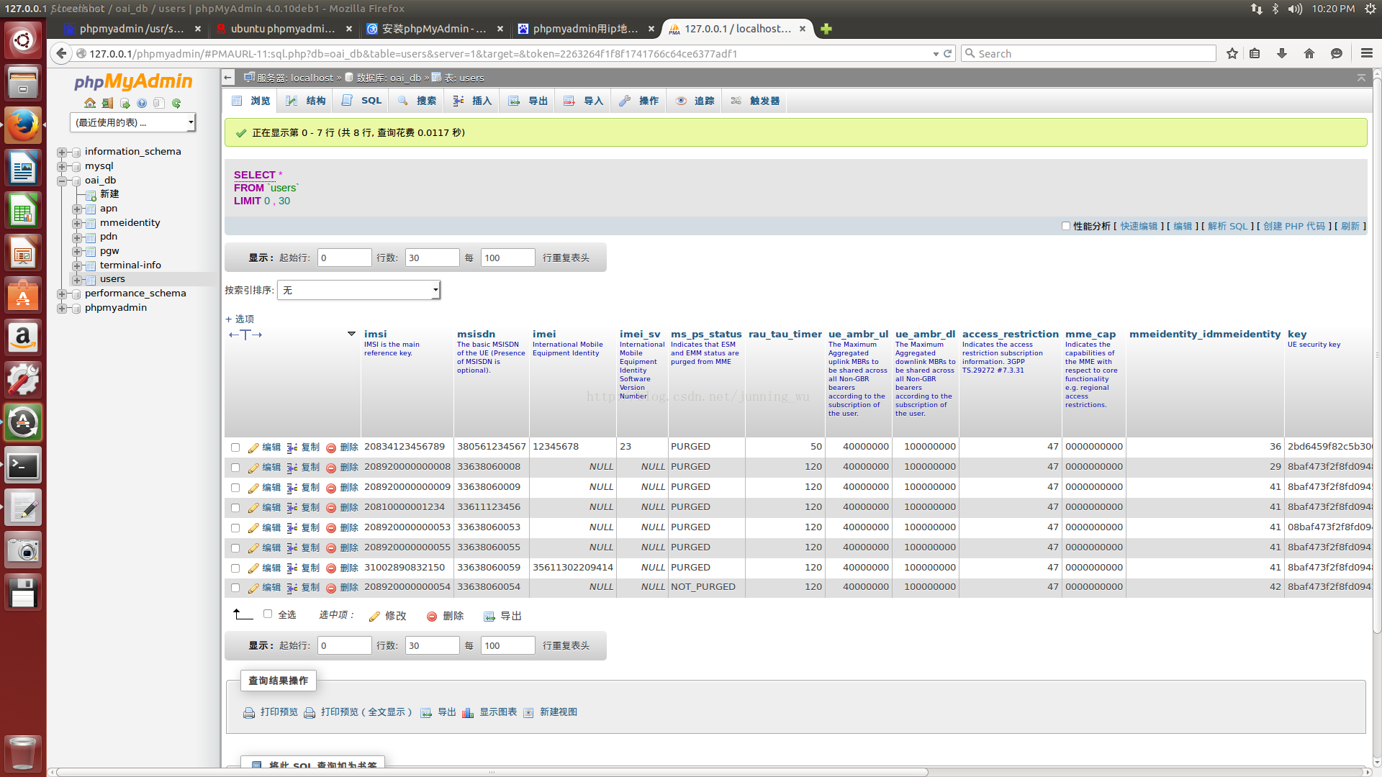
Task: Click the top 起始行 start row input
Action: tap(345, 258)
